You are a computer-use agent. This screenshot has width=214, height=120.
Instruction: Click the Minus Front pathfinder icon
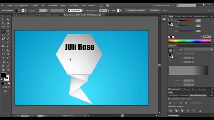click(175, 103)
